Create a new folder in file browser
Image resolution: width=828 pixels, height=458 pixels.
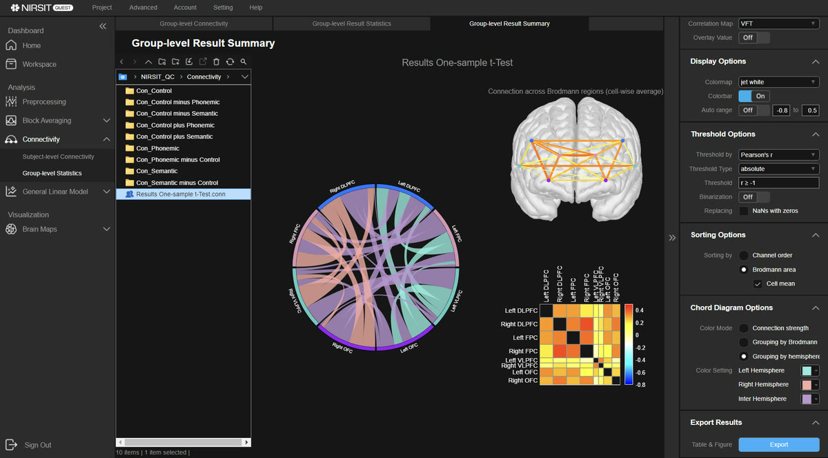tap(175, 61)
